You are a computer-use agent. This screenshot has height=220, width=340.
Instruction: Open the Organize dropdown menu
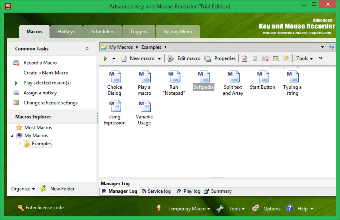23,189
